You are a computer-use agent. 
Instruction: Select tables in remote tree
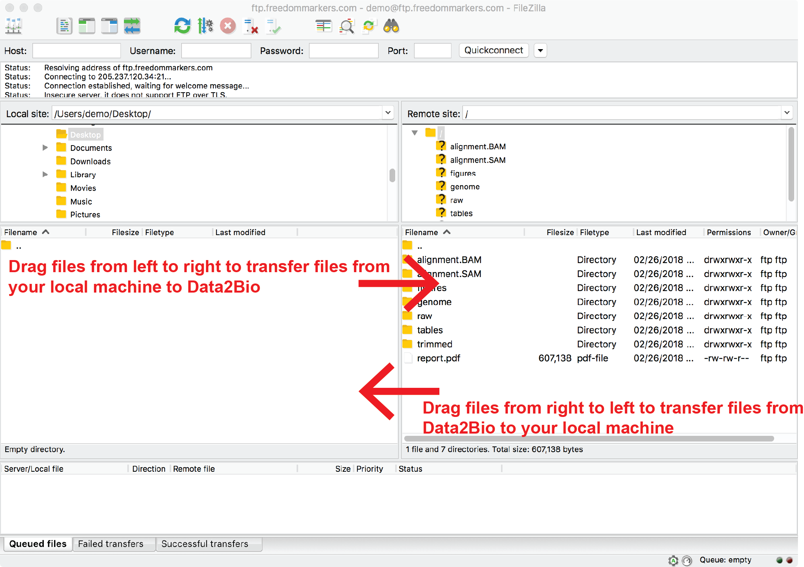tap(461, 214)
